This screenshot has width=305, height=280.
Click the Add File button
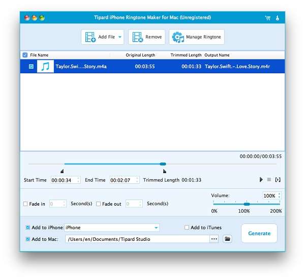[x=102, y=37]
